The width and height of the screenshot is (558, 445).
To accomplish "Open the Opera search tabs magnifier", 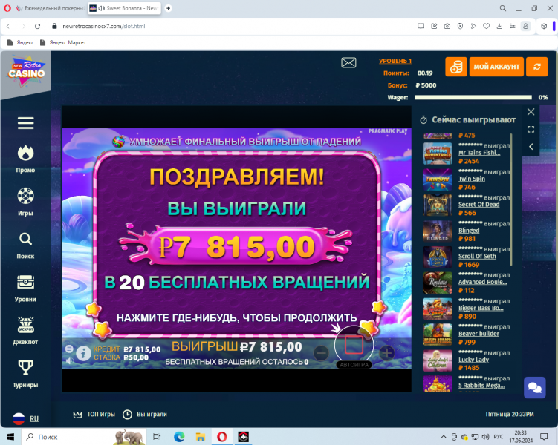I will coord(502,8).
